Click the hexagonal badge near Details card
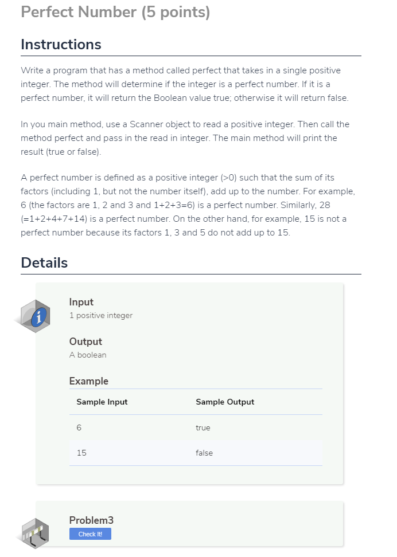The width and height of the screenshot is (397, 557). [33, 315]
